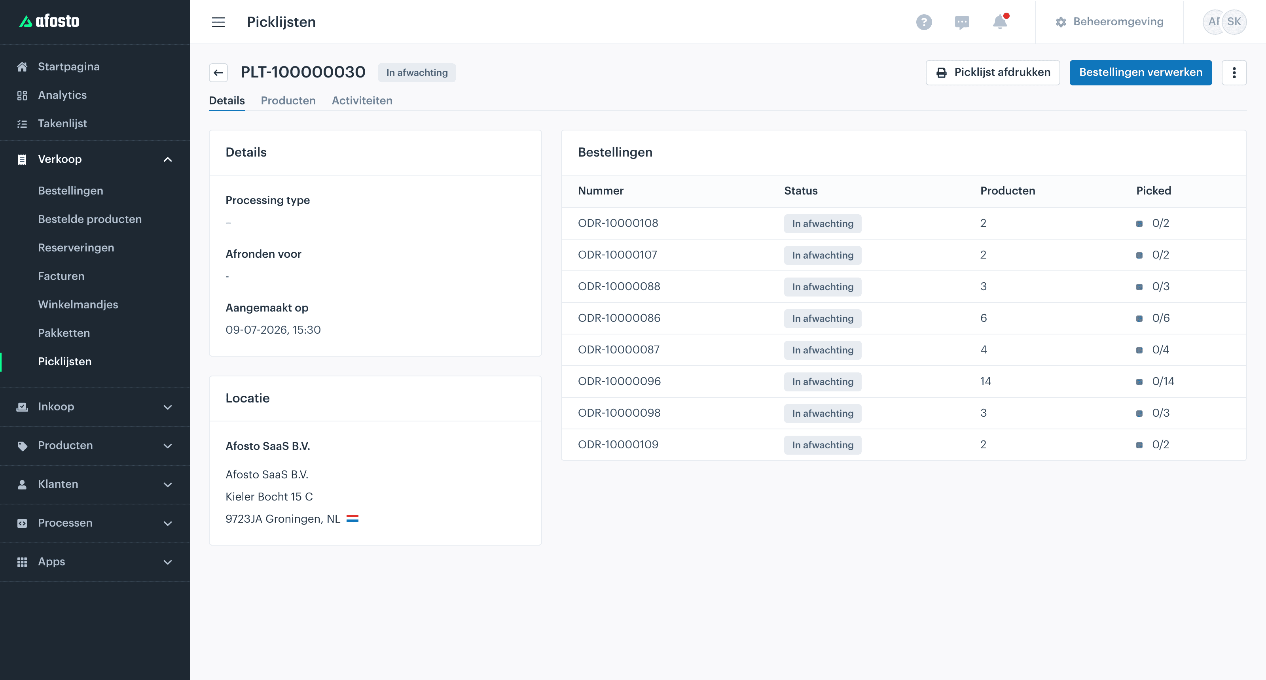Open order ODR-10000087
The height and width of the screenshot is (680, 1266).
tap(618, 349)
